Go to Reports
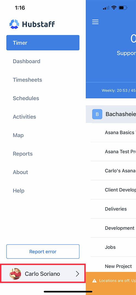The width and height of the screenshot is (136, 295). 23,154
